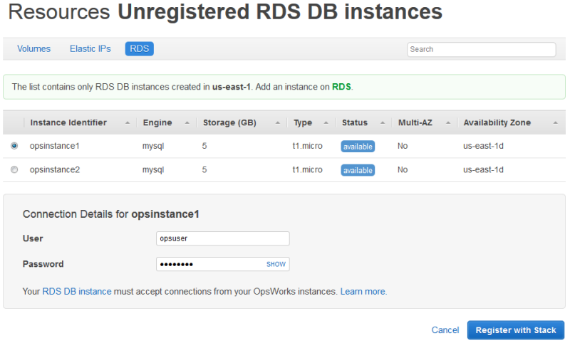Sort by Engine column arrow
Image resolution: width=570 pixels, height=343 pixels.
click(187, 123)
